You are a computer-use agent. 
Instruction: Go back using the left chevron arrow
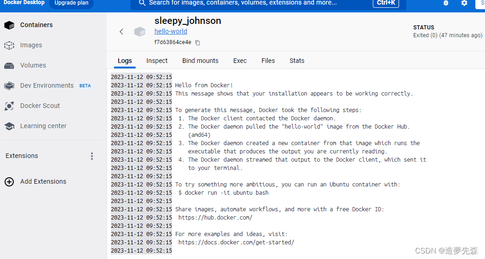click(x=121, y=32)
